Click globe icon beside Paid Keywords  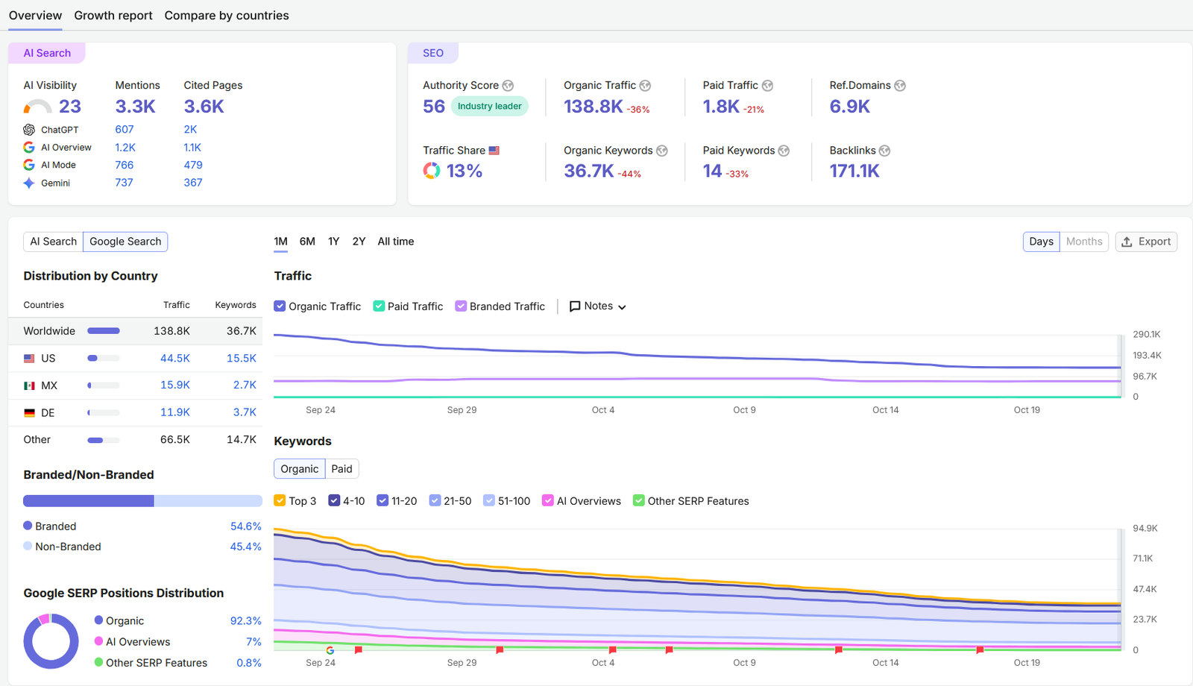click(x=784, y=151)
